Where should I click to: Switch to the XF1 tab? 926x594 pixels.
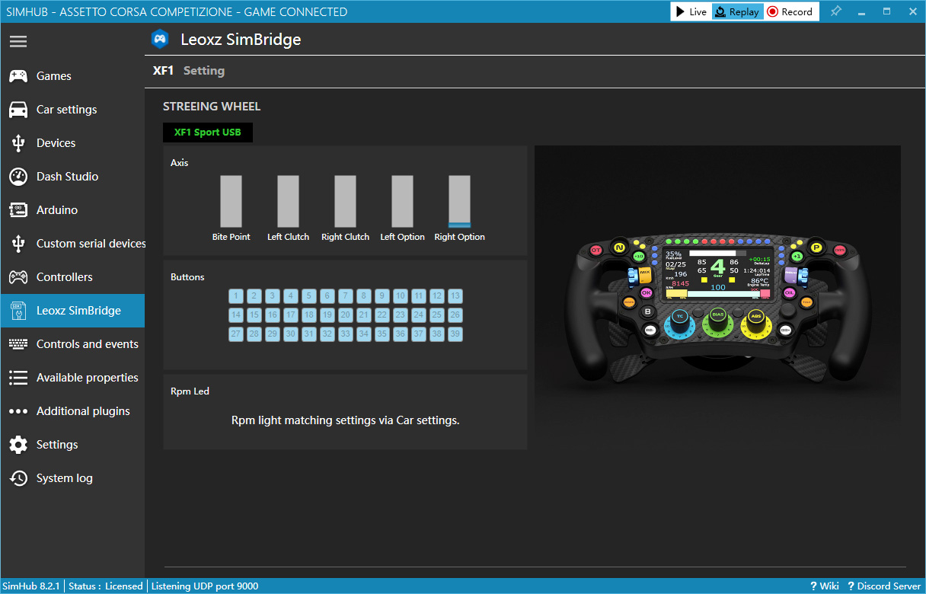click(x=163, y=71)
